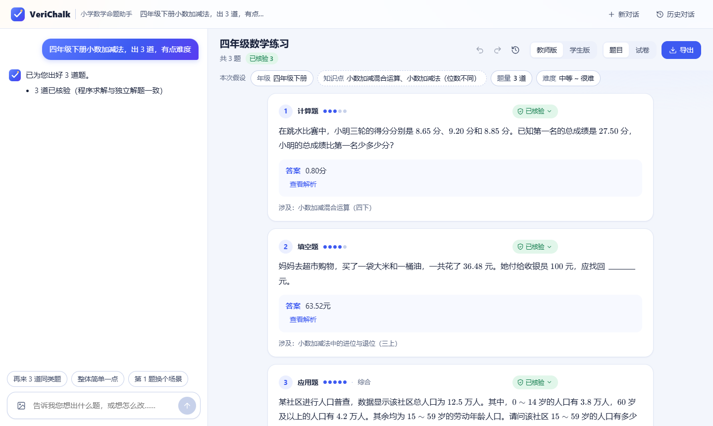Click the 难度 中等～很难 chip

click(x=568, y=78)
